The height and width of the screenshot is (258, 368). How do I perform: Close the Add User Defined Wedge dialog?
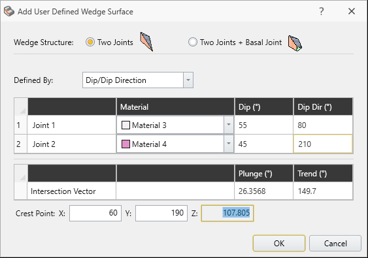pyautogui.click(x=352, y=11)
